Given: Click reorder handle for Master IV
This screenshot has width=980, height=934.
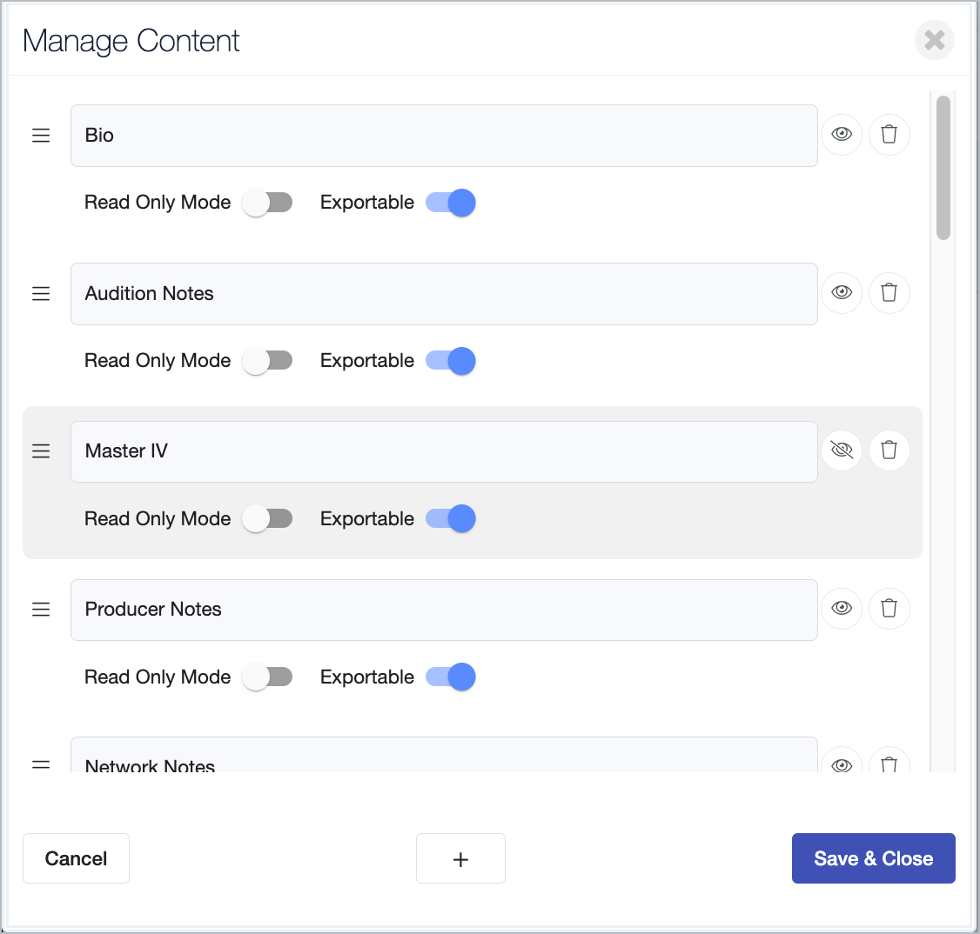Looking at the screenshot, I should 41,451.
